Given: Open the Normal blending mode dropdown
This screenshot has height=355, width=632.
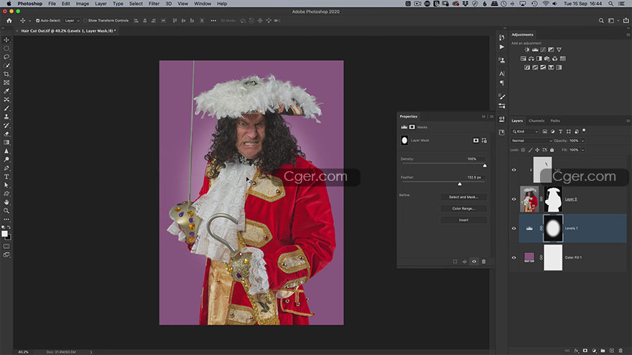Looking at the screenshot, I should click(x=531, y=141).
